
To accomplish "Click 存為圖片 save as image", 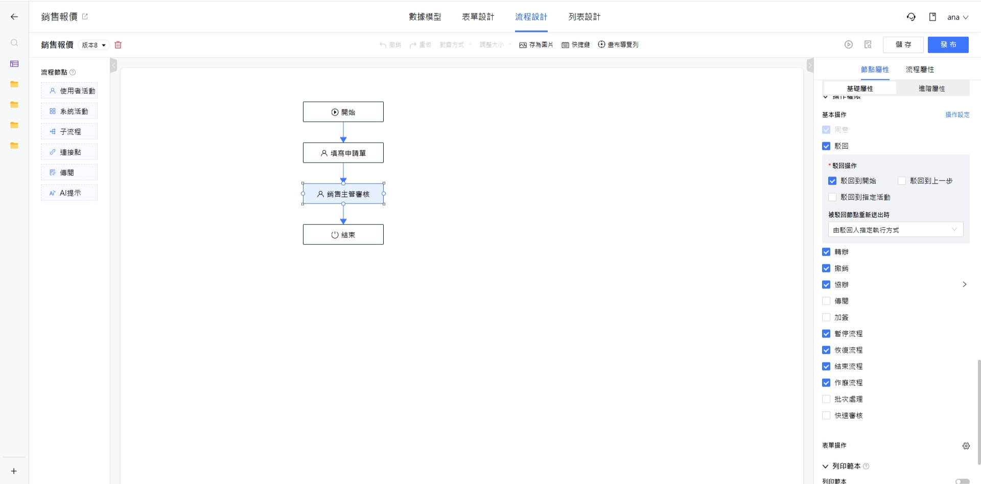I will click(x=536, y=45).
